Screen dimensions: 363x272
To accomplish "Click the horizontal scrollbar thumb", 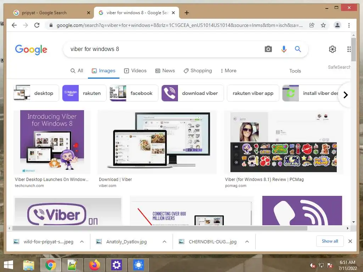I will (160, 228).
